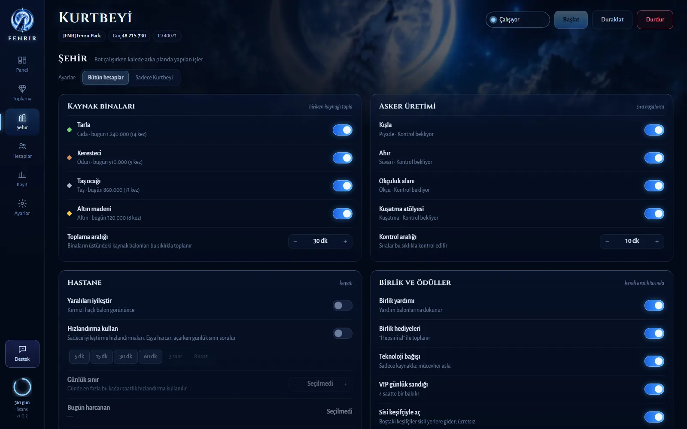Screen dimensions: 687x429
Task: Open Ayarlar gear icon in sidebar
Action: pyautogui.click(x=22, y=203)
